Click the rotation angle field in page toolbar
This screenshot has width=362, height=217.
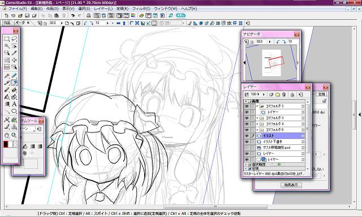[100, 23]
